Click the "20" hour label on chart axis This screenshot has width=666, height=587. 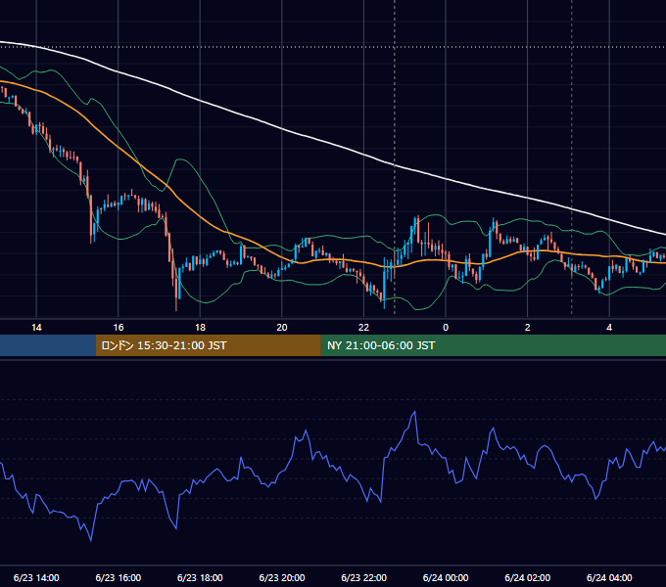(282, 328)
